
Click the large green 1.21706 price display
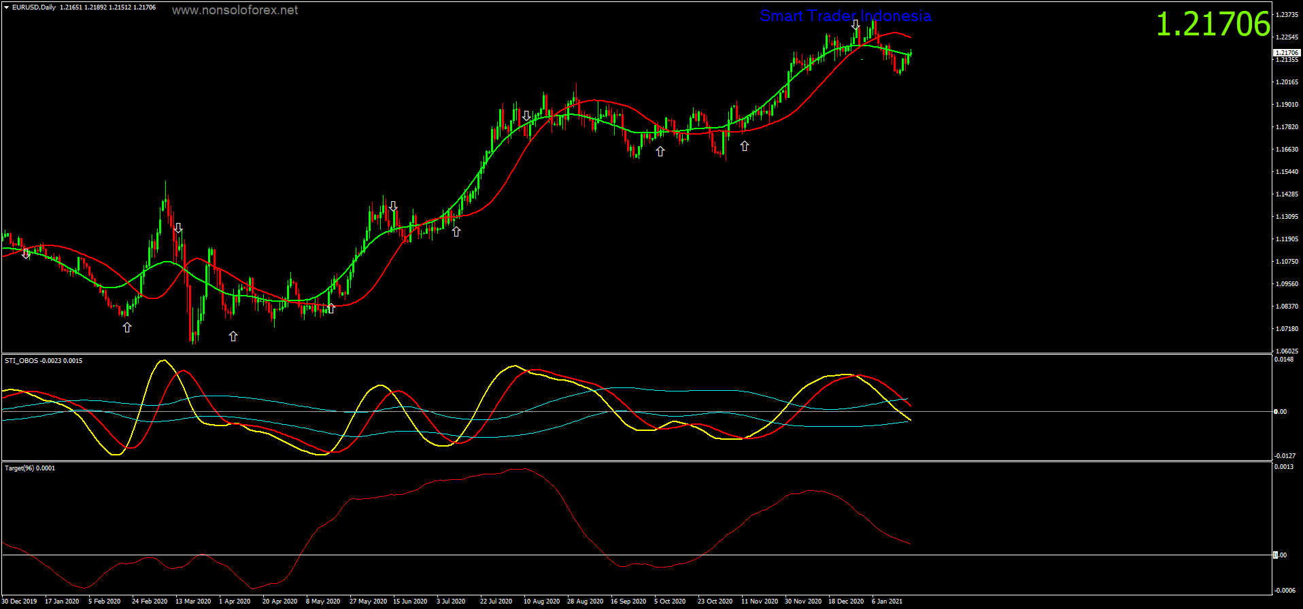click(1213, 24)
